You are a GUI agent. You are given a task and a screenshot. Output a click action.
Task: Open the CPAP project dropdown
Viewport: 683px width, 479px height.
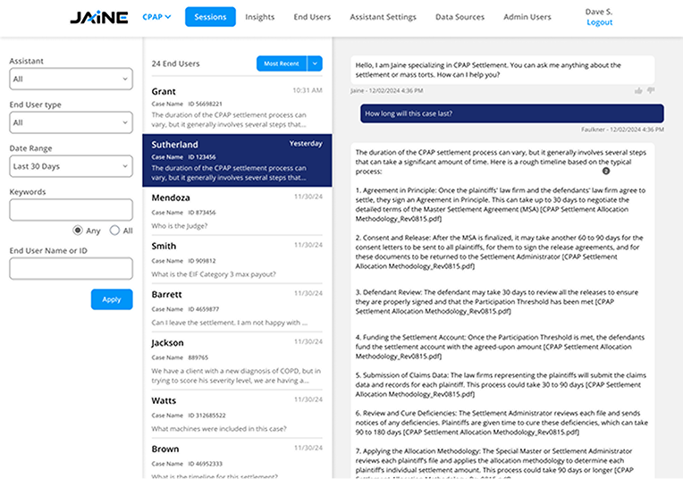click(x=156, y=17)
